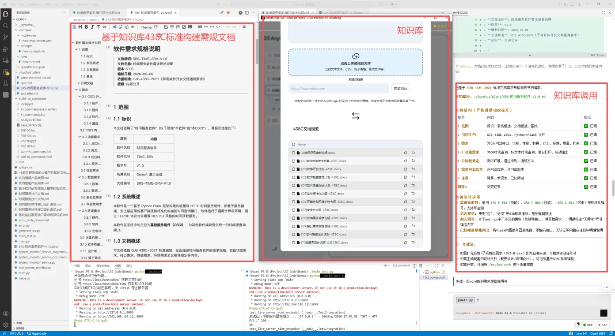Screen dimensions: 615x336
Task: Collapse the DEMO1 root folder
Action: click(x=14, y=20)
